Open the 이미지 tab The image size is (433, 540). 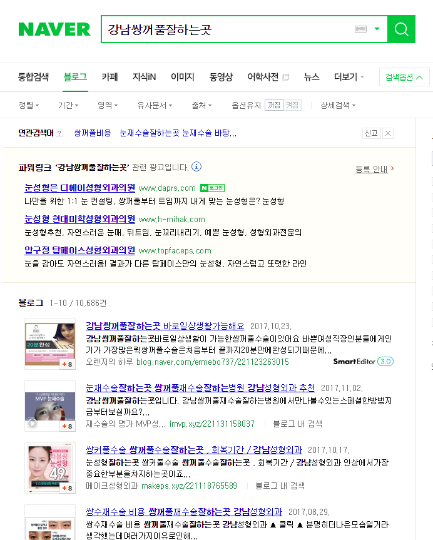183,77
